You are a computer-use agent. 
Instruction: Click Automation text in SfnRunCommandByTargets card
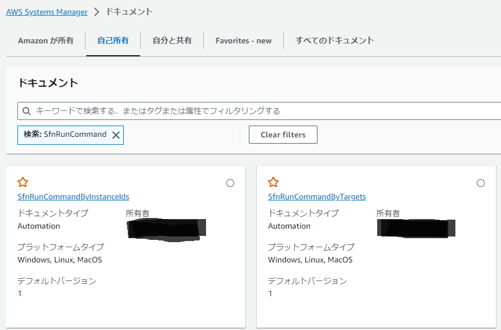point(289,226)
